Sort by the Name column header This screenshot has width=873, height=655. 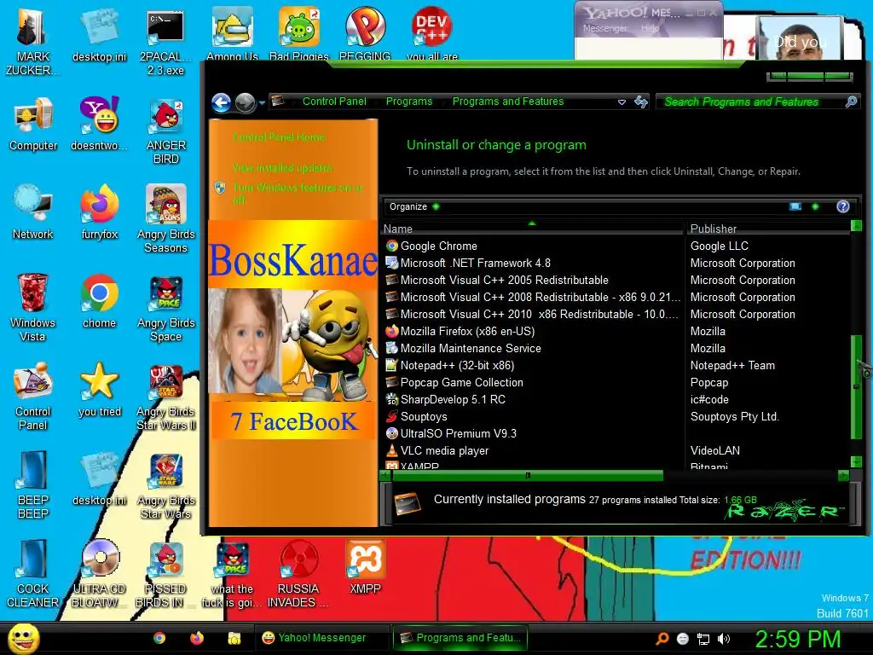532,229
